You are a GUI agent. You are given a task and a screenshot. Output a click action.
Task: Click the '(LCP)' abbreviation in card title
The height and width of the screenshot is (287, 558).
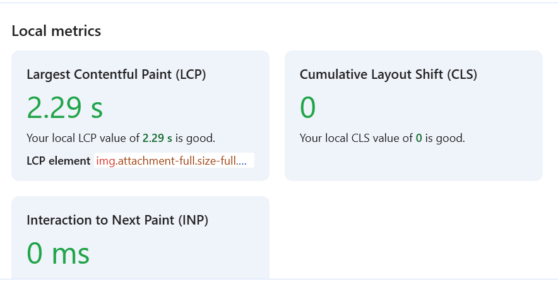point(190,74)
